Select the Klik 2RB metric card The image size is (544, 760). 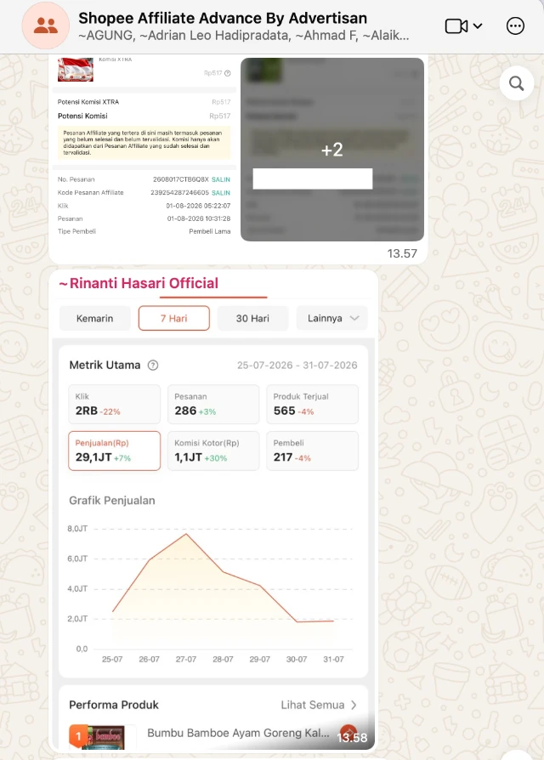114,405
